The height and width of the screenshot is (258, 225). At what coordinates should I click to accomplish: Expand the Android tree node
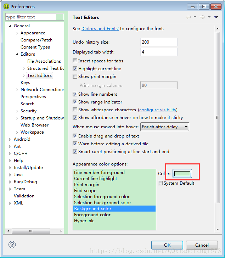tap(10, 139)
